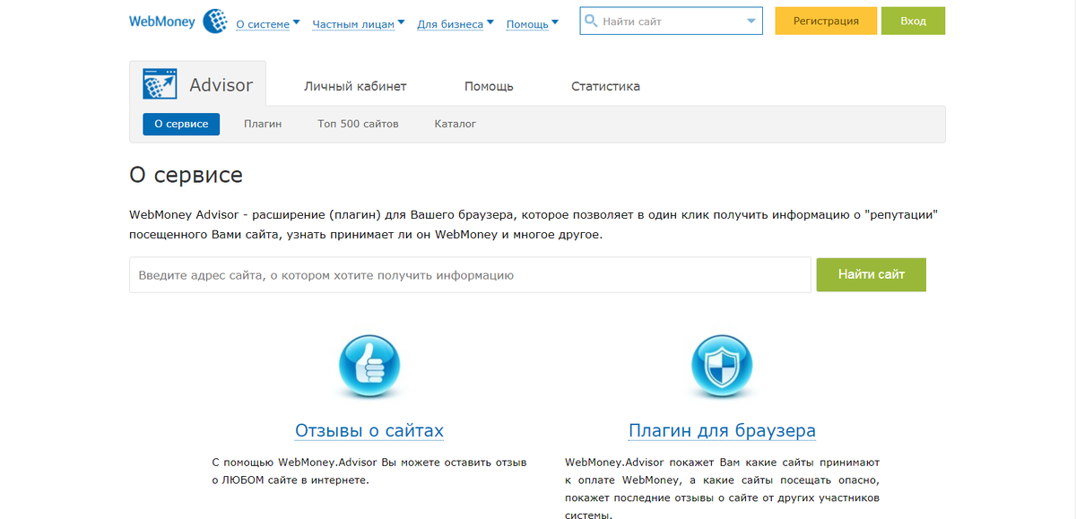This screenshot has width=1076, height=519.
Task: Click the 'О сервисе' page heading
Action: pos(187,174)
